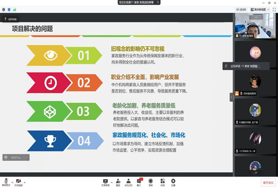Expand the share screen options arrow
The width and height of the screenshot is (278, 188).
(x=112, y=183)
